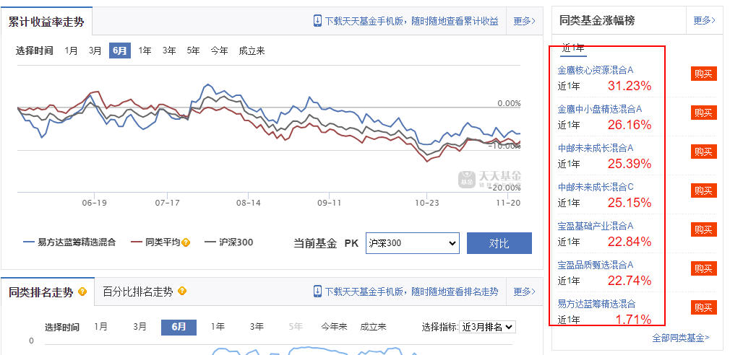Open the 沪深300 PK comparison dropdown

(413, 243)
